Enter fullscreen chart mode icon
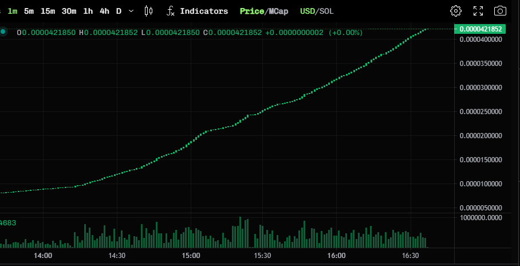520x266 pixels. tap(478, 11)
